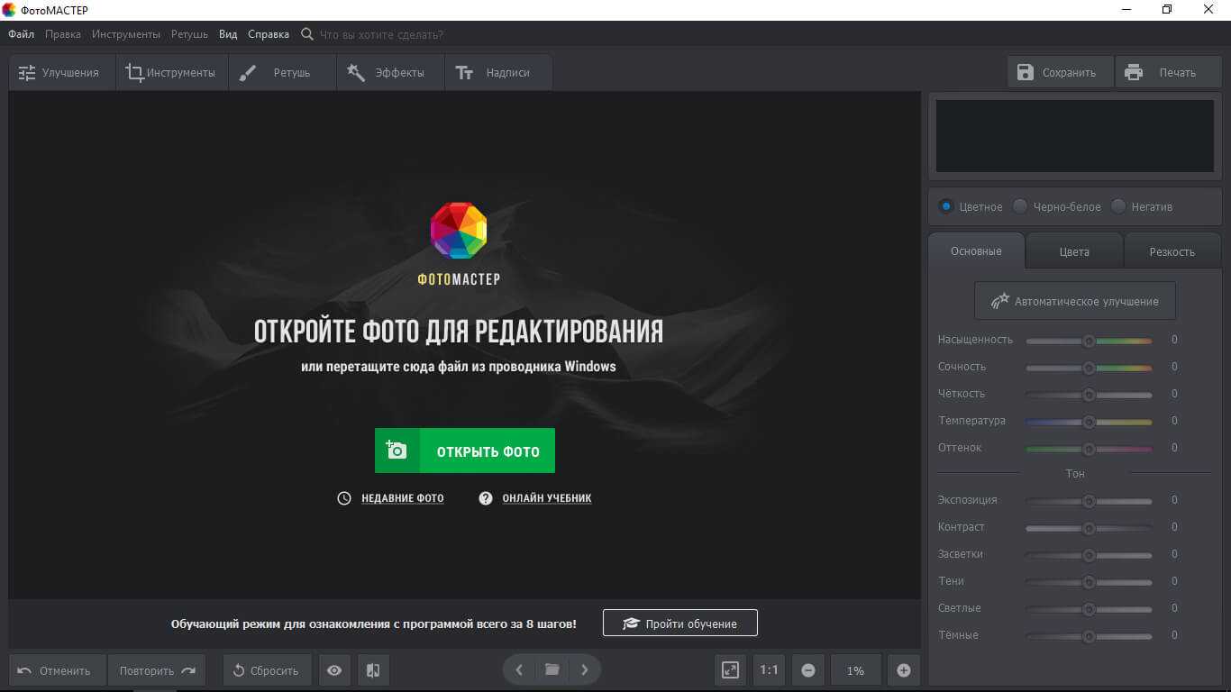Click the zoom out minus button
This screenshot has height=692, width=1231.
click(x=808, y=670)
